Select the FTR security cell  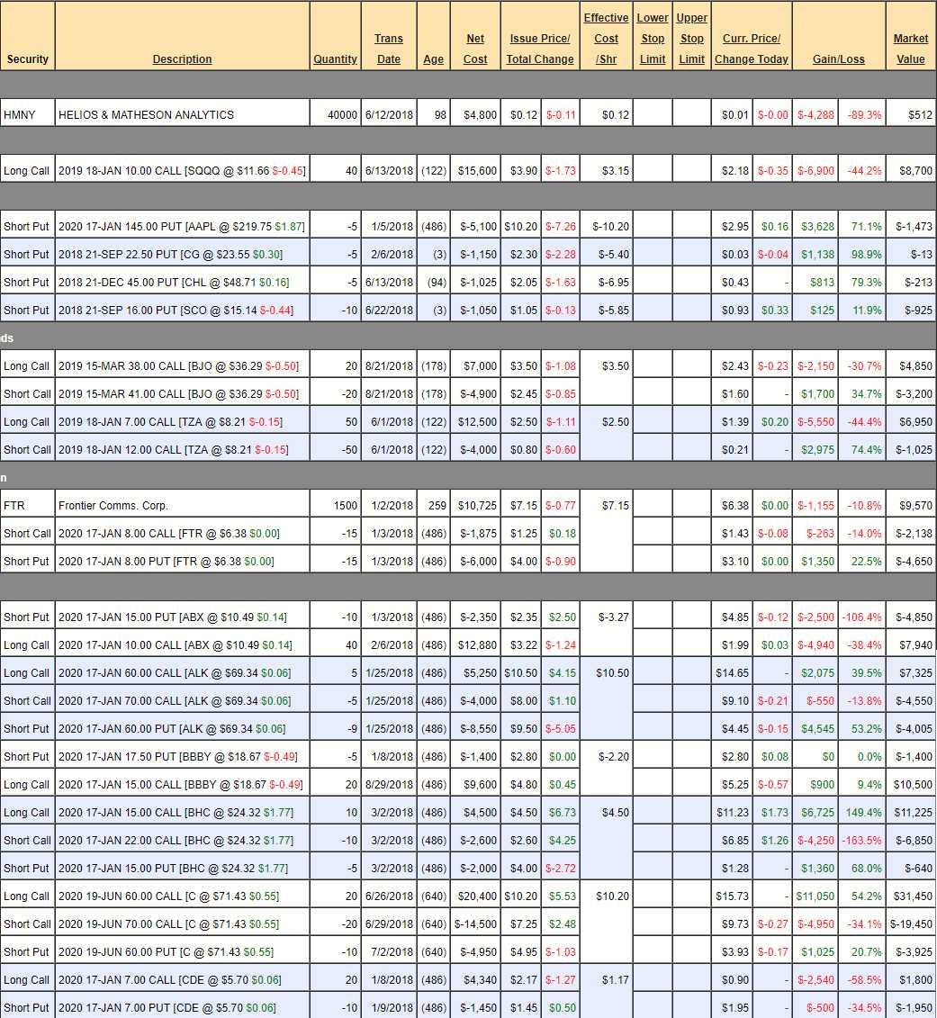pos(28,506)
